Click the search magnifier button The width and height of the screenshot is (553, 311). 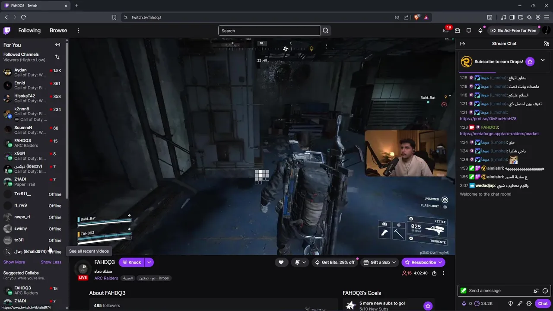point(326,31)
